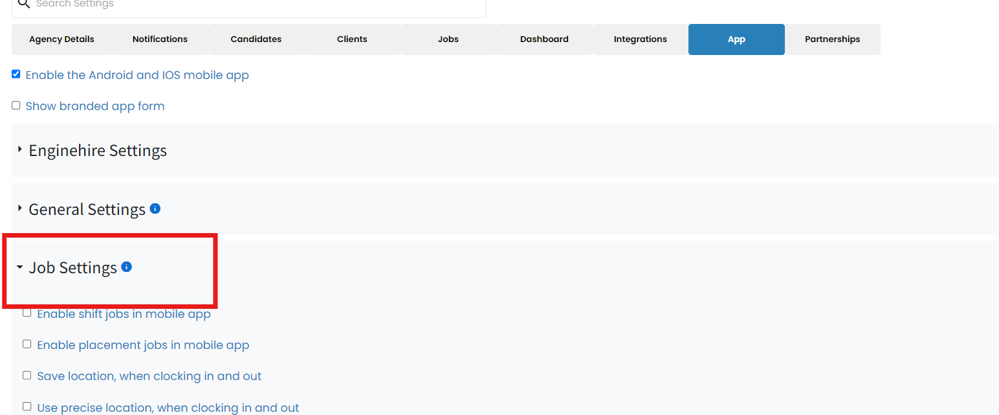Tick Save location when clocking in and out
The image size is (999, 415).
point(27,376)
